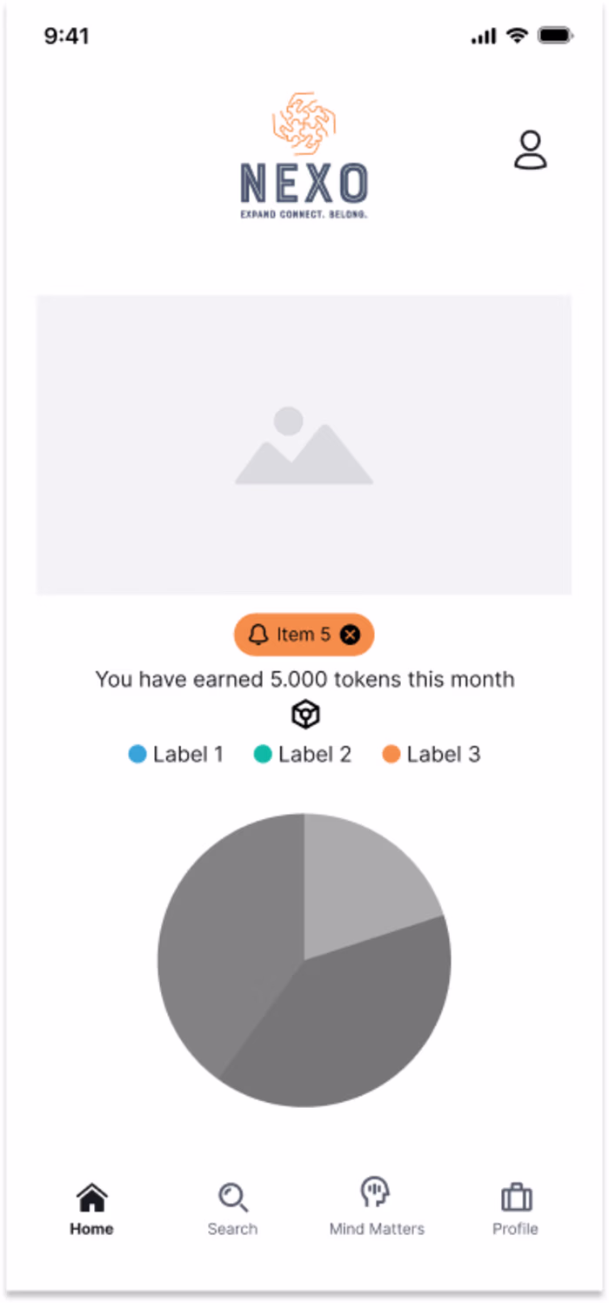Open the Profile tab

516,1210
